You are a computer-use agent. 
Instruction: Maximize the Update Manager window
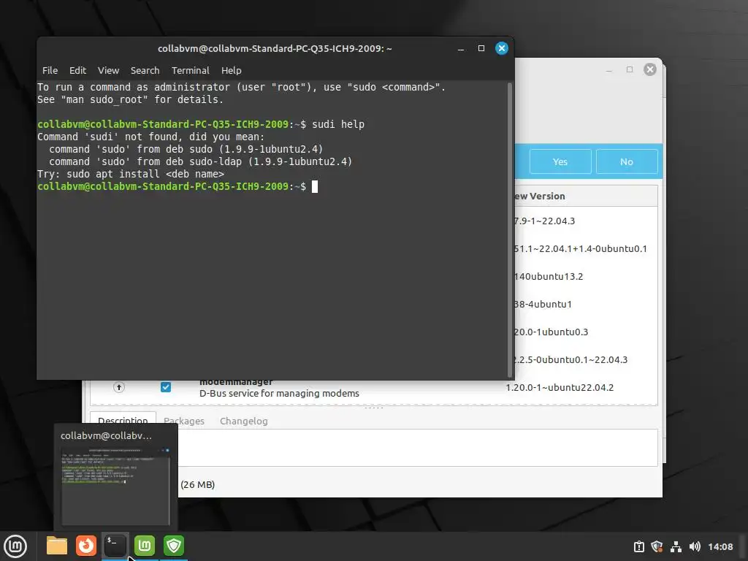tap(629, 69)
